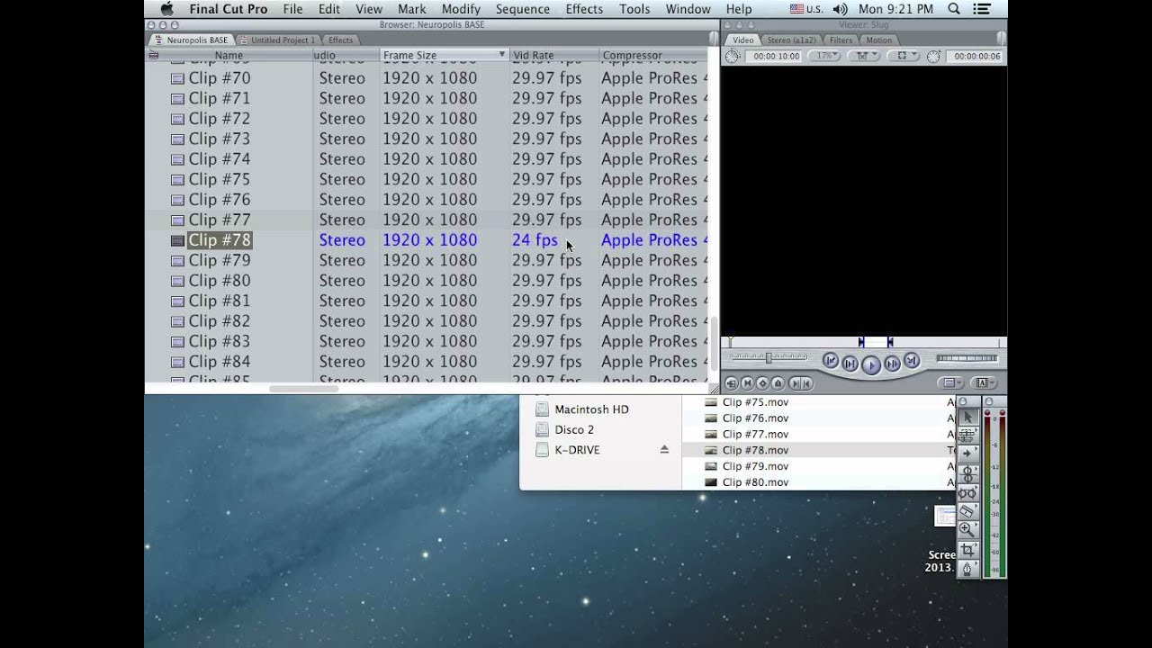The width and height of the screenshot is (1152, 648).
Task: Open the Tools menu
Action: [x=634, y=9]
